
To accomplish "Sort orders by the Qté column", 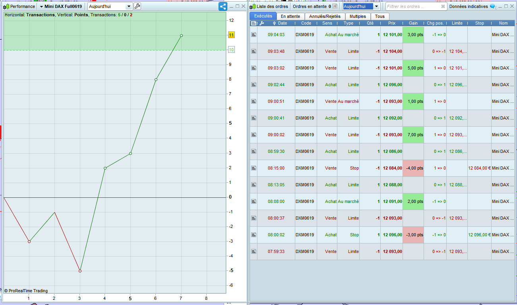I will [x=370, y=23].
